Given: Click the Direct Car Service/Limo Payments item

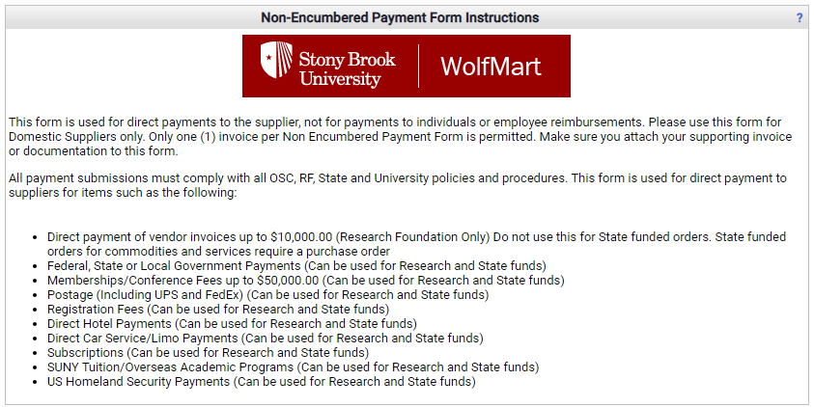Looking at the screenshot, I should [x=265, y=338].
